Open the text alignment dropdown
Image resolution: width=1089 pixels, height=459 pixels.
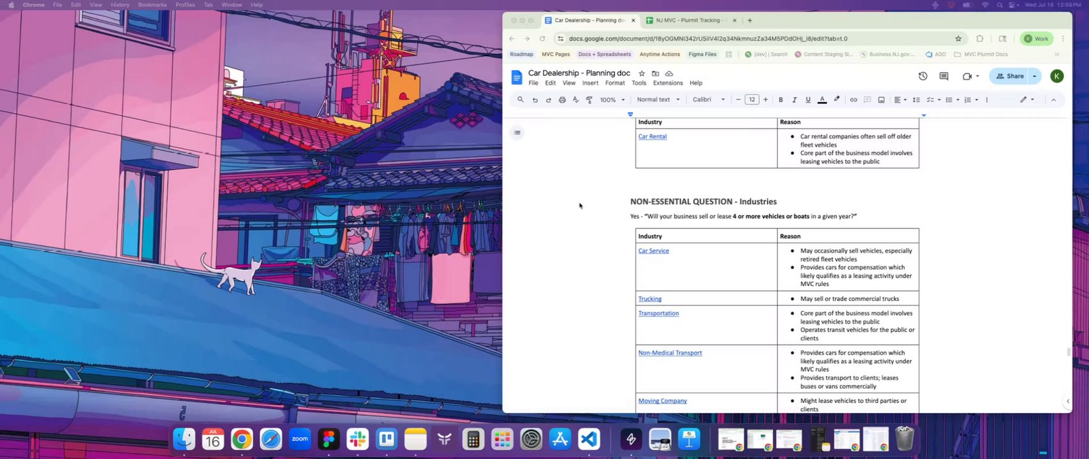point(900,99)
